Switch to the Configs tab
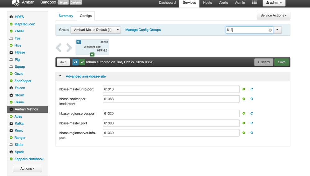 [x=86, y=16]
